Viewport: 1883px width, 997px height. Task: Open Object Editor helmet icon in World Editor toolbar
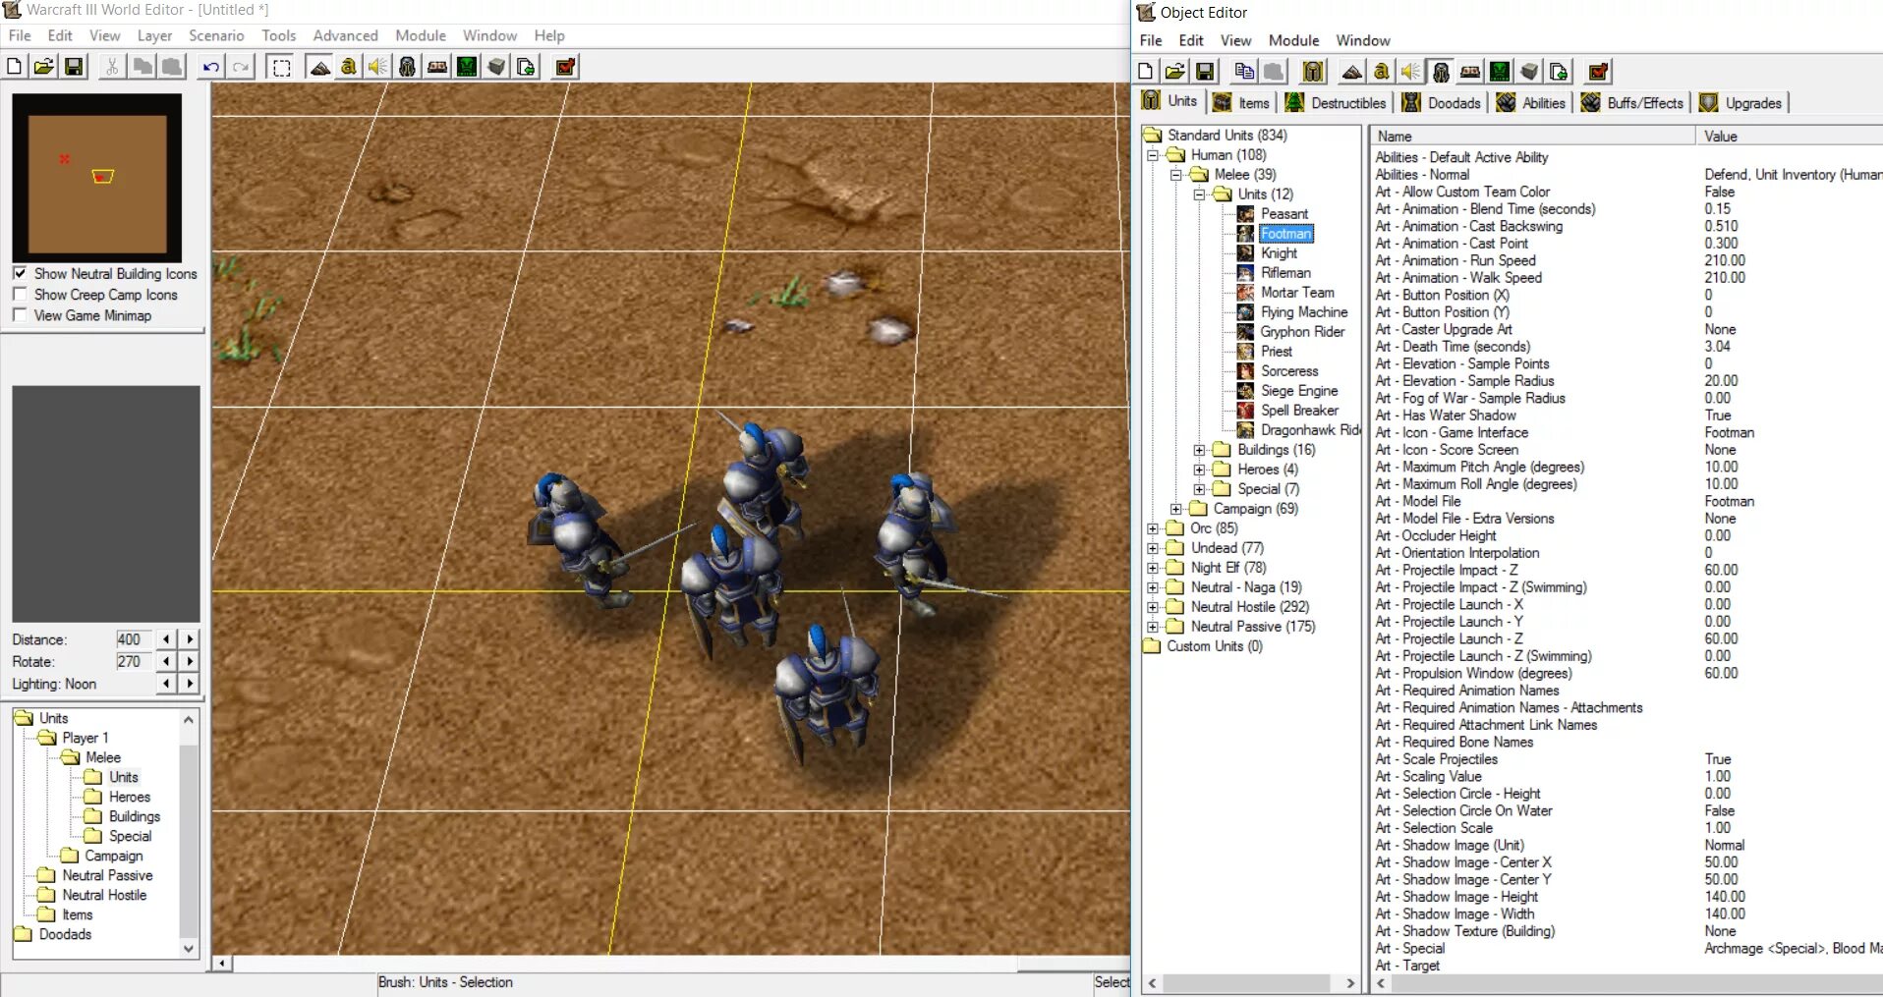pos(408,67)
